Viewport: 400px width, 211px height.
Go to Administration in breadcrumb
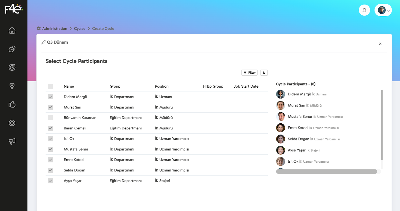point(54,29)
